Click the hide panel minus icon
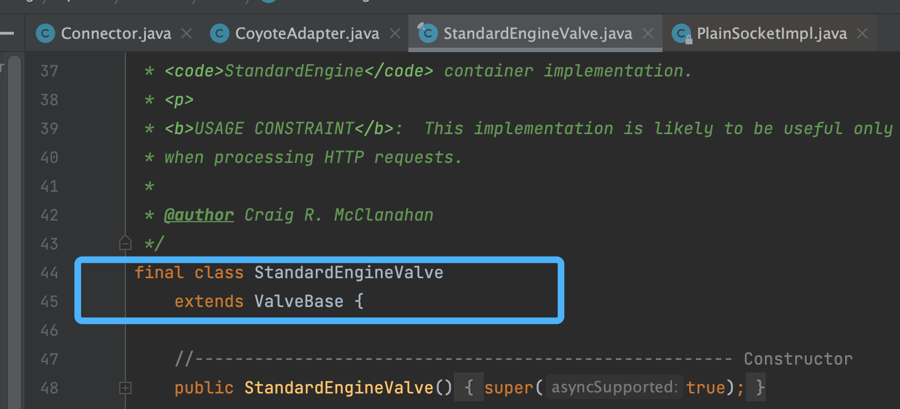The image size is (900, 409). [7, 34]
